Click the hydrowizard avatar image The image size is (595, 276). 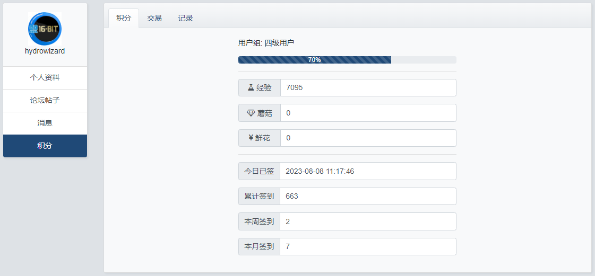(45, 28)
